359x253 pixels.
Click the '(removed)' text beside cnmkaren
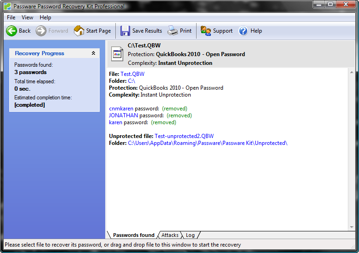coord(175,109)
